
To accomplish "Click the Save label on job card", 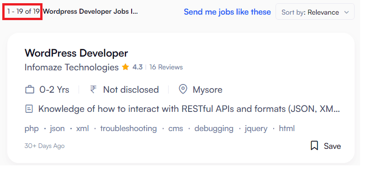I will (332, 146).
